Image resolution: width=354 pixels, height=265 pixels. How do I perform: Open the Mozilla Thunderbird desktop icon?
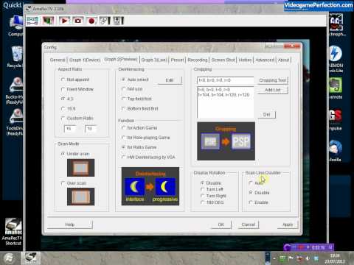click(336, 151)
